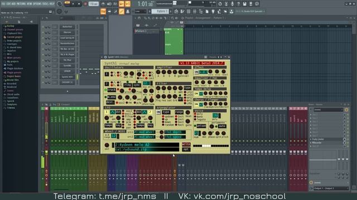Select the LP12 filter type LED

click(185, 93)
